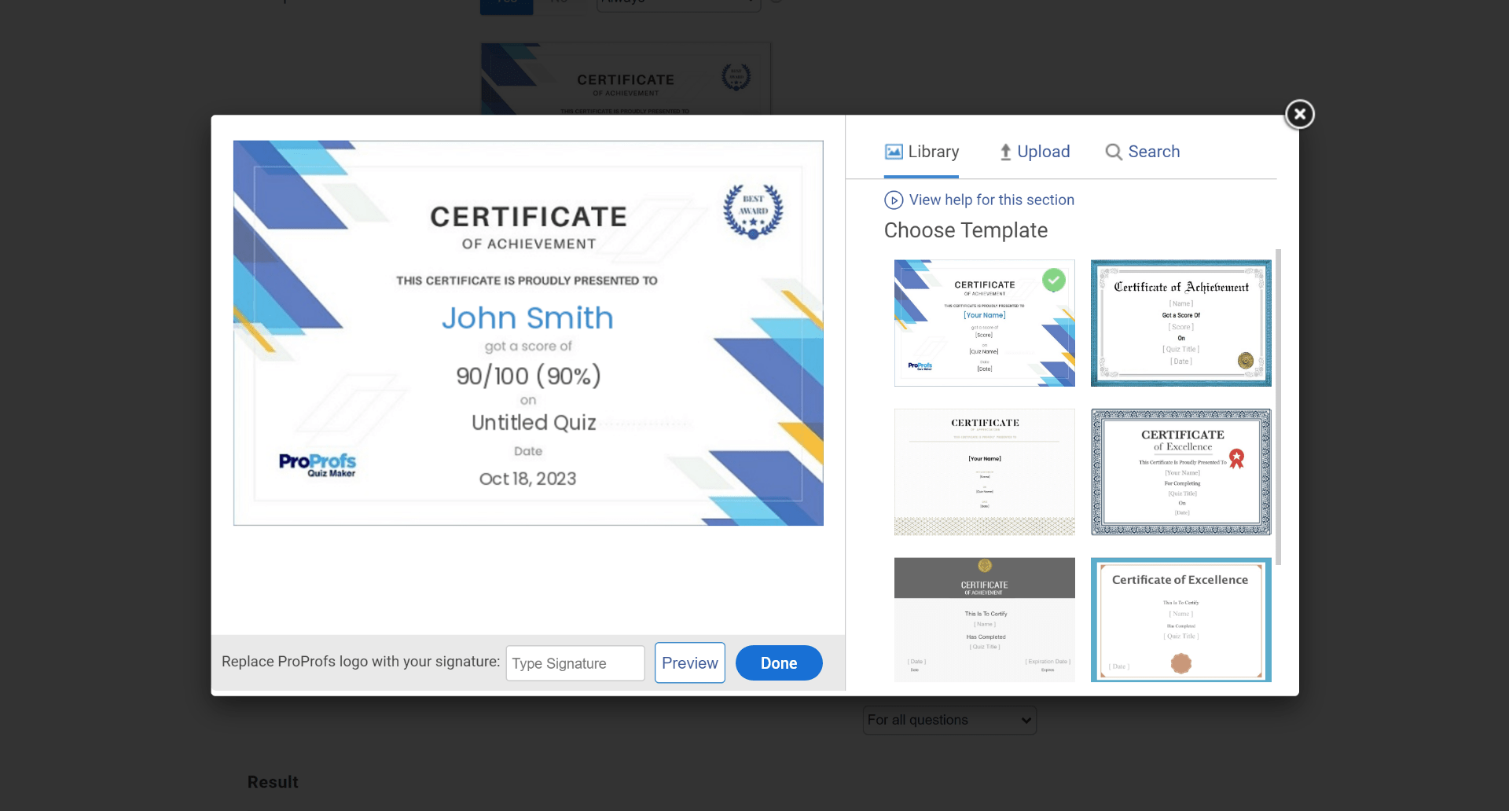Pick the minimalist white certificate template

(x=984, y=472)
